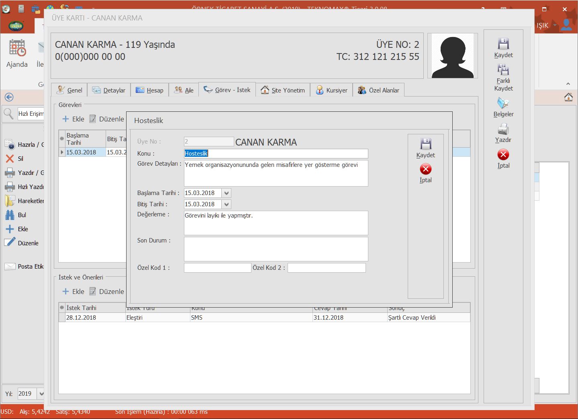Open the Yıl year dropdown
578x419 pixels.
(41, 394)
